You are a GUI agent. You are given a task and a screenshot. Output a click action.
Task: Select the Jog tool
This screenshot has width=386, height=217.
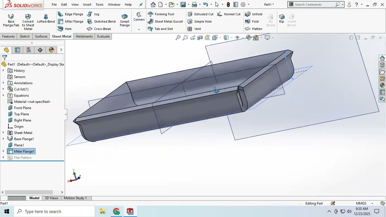click(93, 14)
